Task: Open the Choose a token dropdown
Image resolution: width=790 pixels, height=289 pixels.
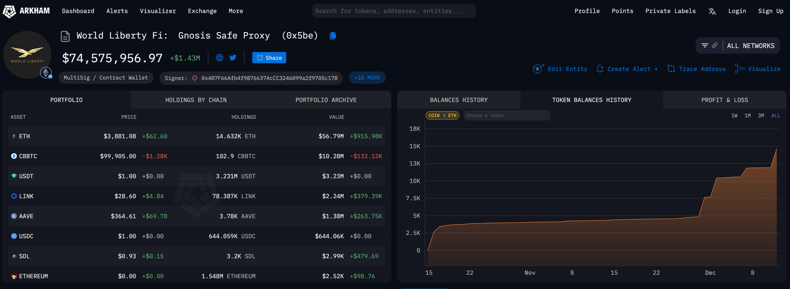Action: (x=506, y=116)
